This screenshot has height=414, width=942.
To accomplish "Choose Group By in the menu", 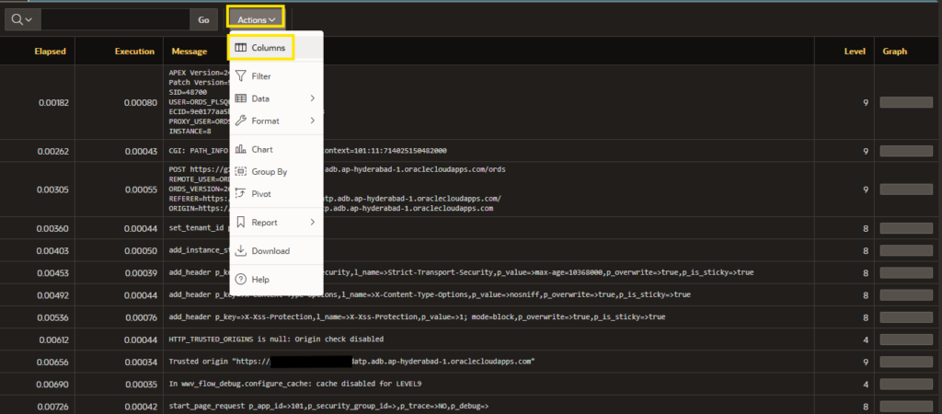I will (276, 172).
